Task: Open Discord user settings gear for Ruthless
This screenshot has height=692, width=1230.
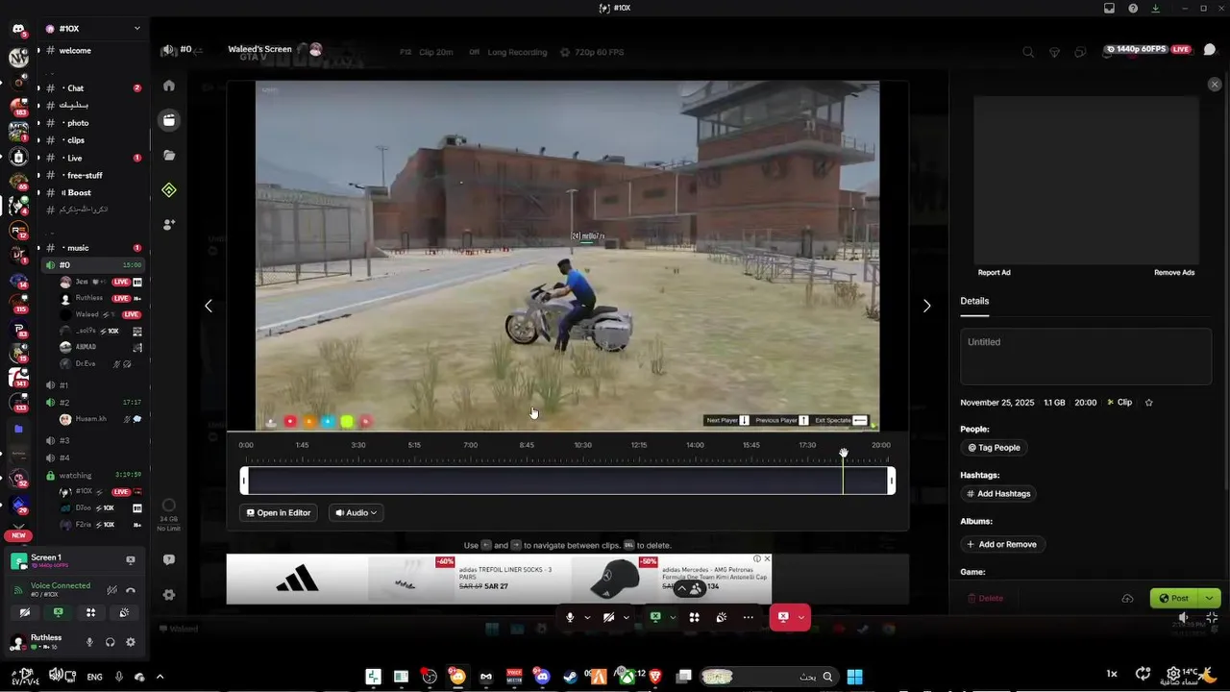Action: click(131, 642)
